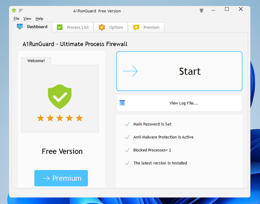Click the shirt skin icon in title bar
The image size is (260, 204).
click(x=201, y=11)
